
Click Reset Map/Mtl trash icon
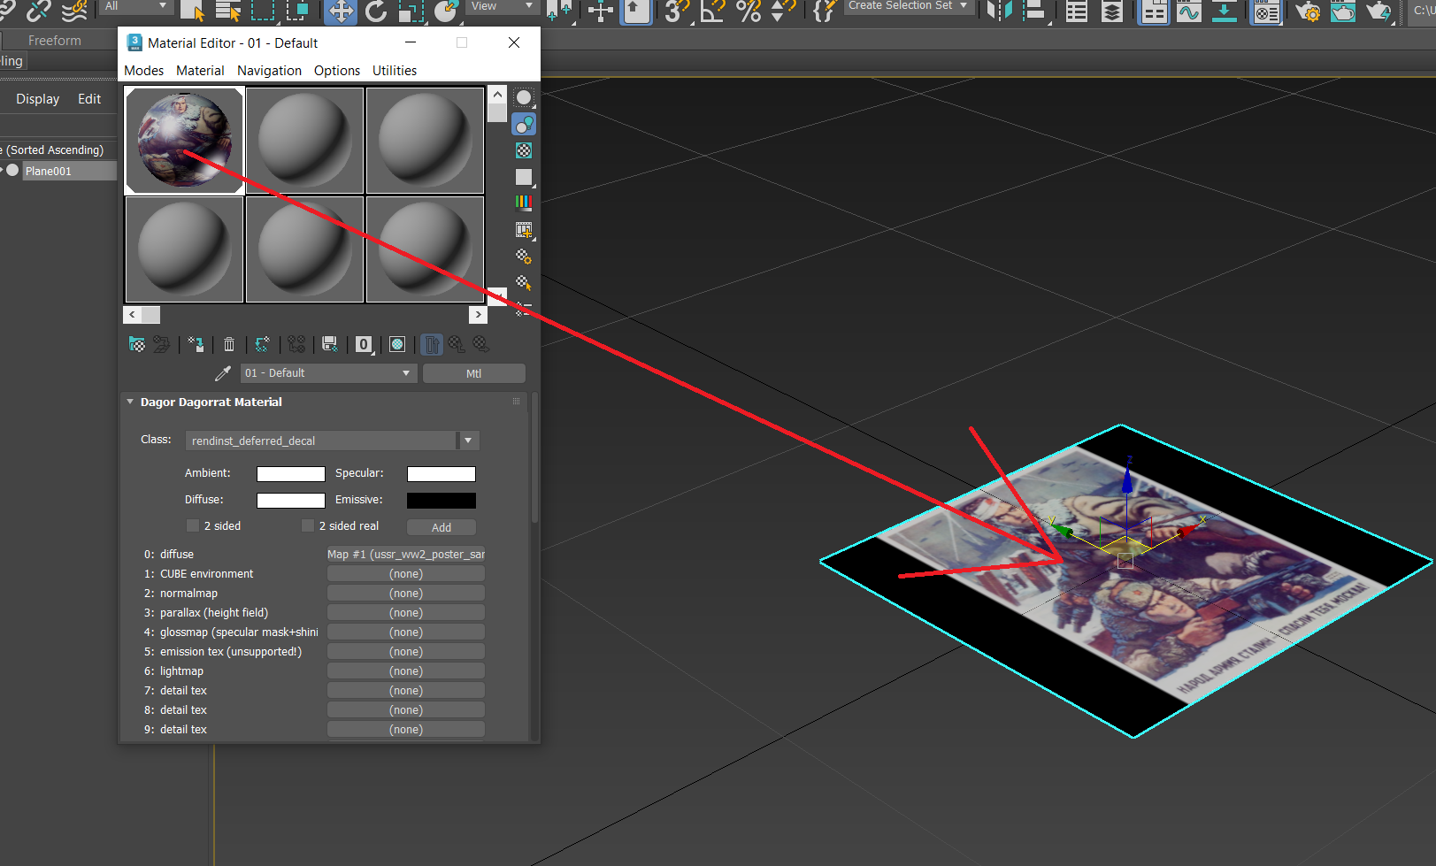[229, 345]
